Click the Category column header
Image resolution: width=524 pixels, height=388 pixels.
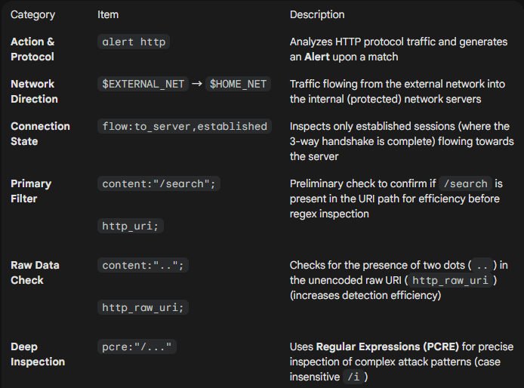coord(32,14)
